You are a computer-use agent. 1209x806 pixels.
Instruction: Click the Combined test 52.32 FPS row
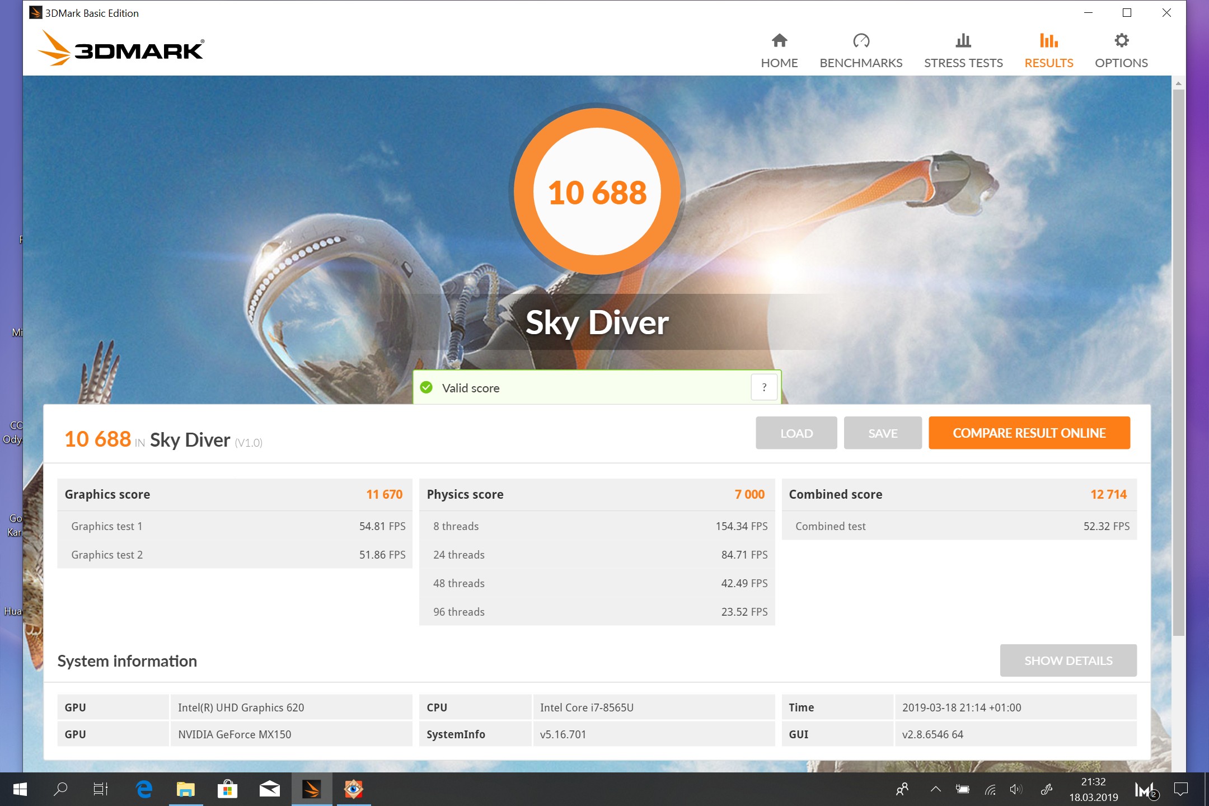coord(959,526)
